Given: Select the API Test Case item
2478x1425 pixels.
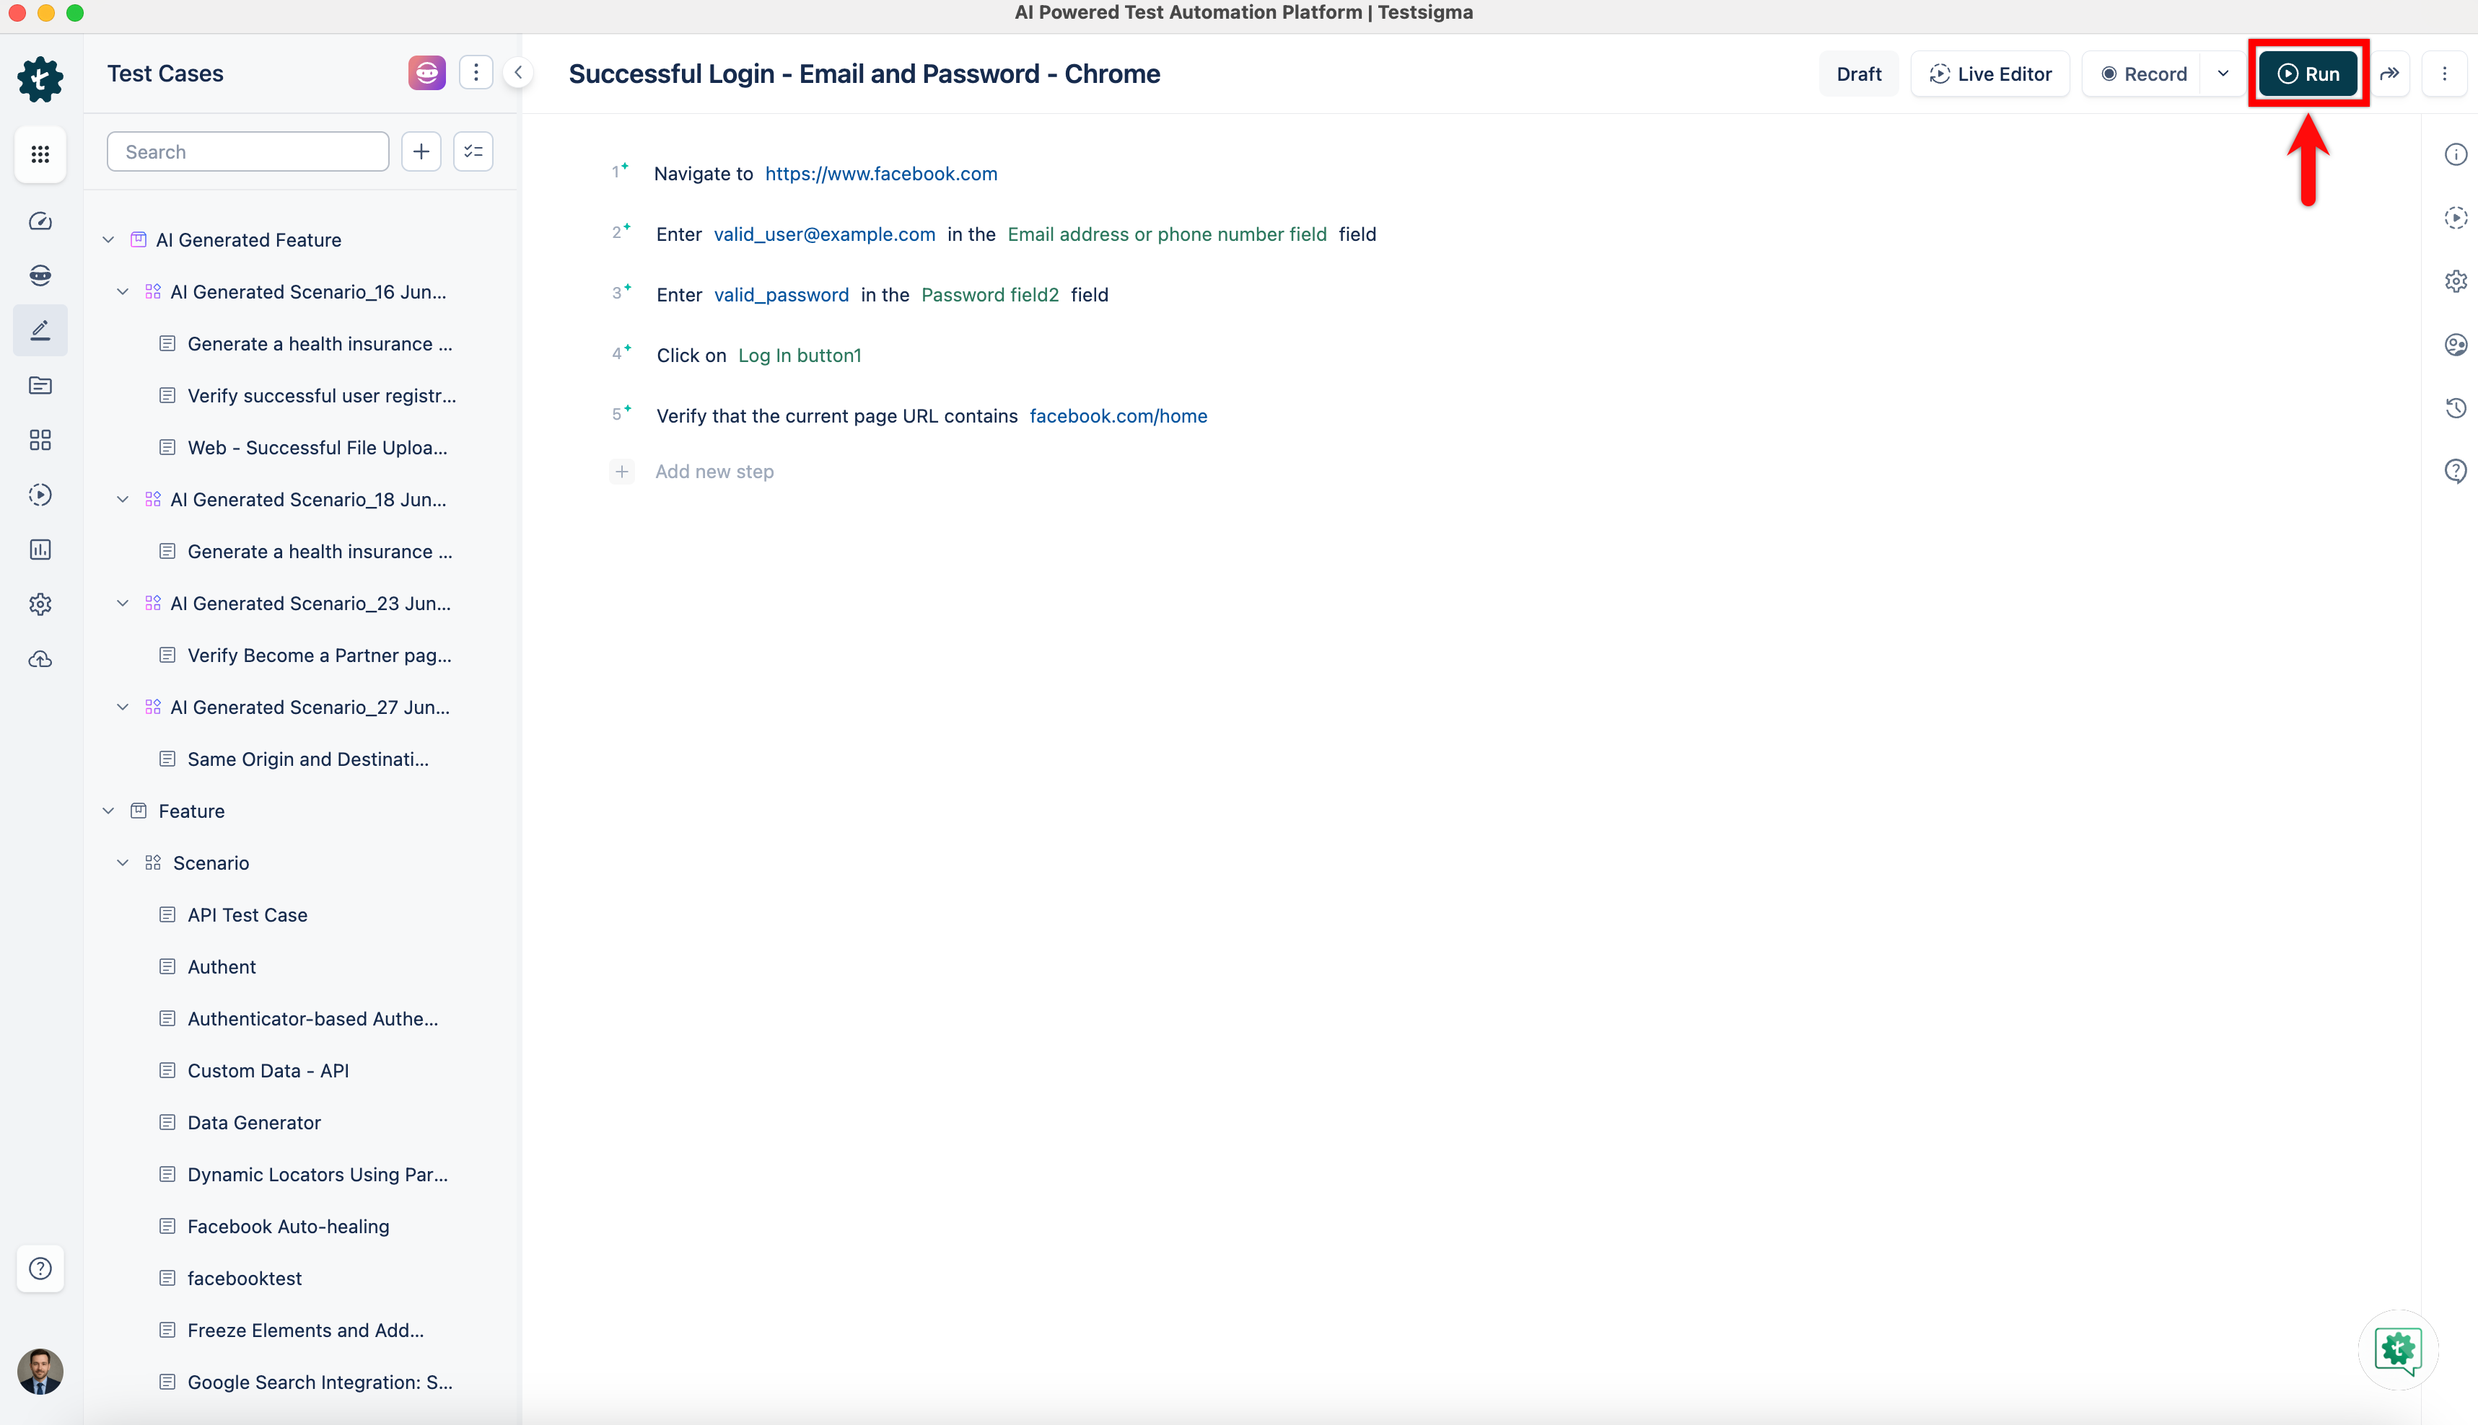Looking at the screenshot, I should 247,915.
